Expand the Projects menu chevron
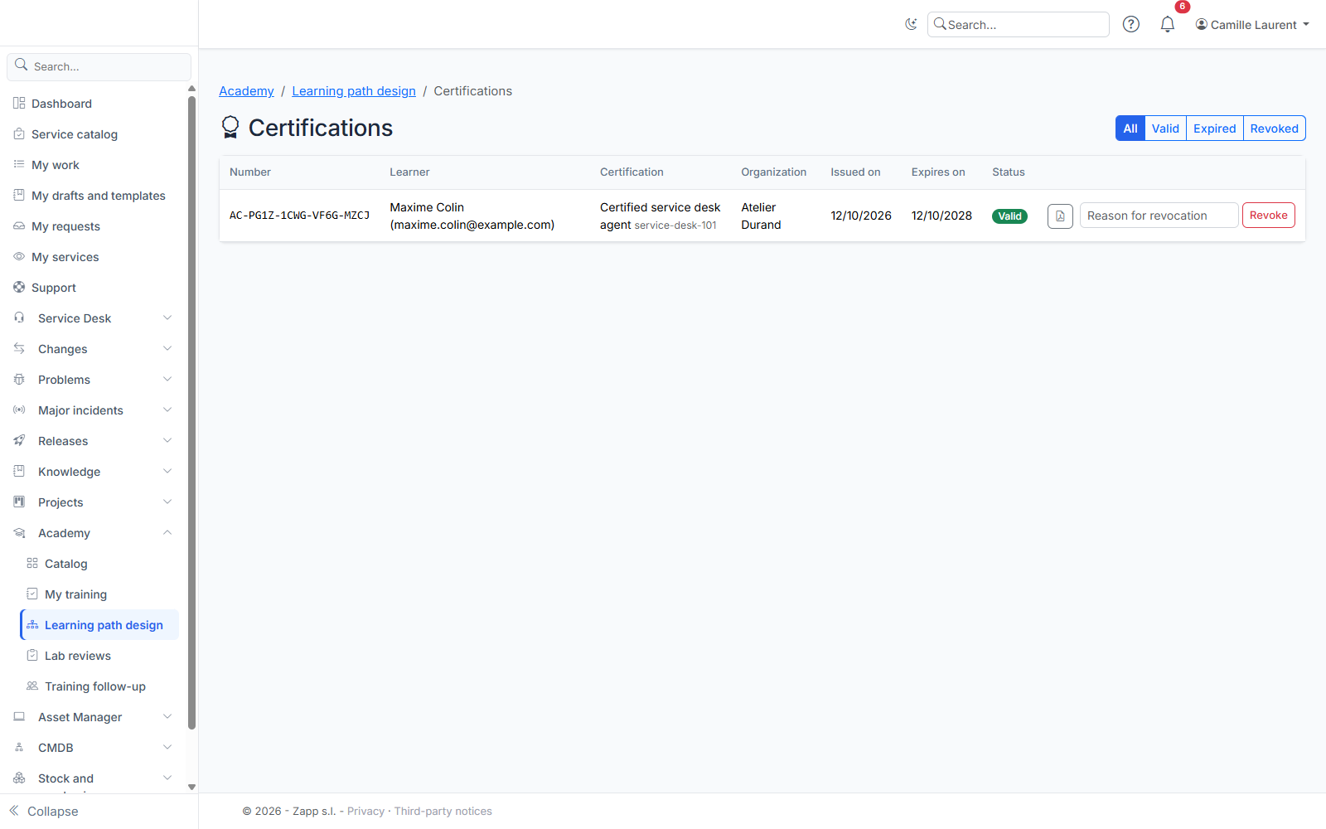Image resolution: width=1326 pixels, height=829 pixels. coord(167,502)
